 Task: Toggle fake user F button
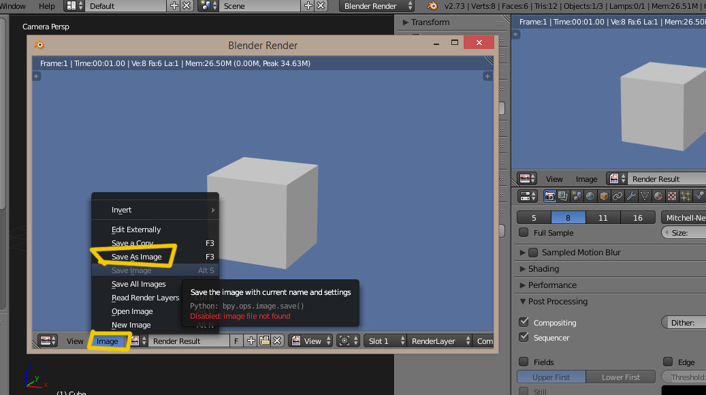[x=236, y=341]
